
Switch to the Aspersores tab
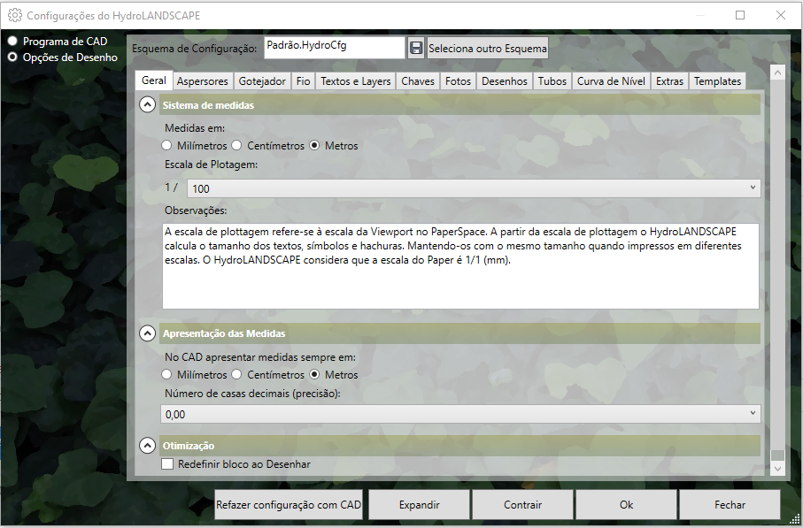coord(202,81)
